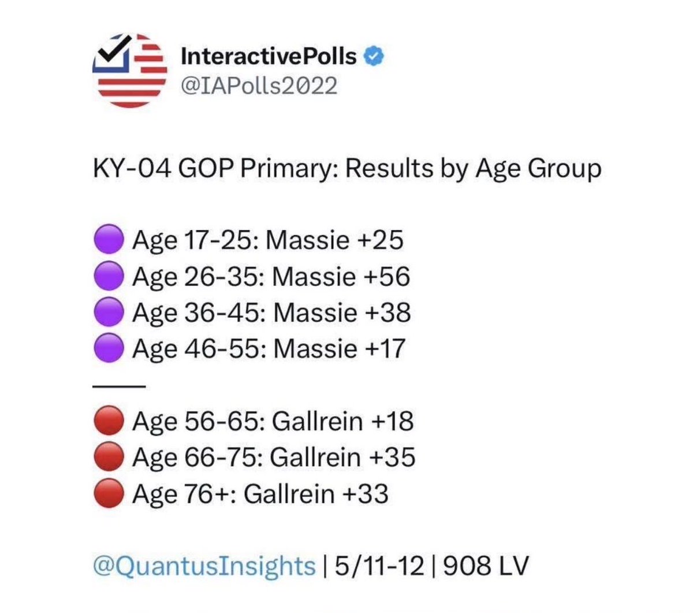
Task: Click purple circle beside Age 36-45
Action: tap(109, 313)
